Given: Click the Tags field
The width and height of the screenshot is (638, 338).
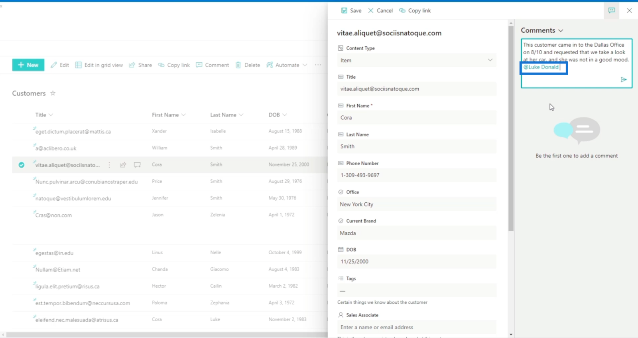Looking at the screenshot, I should coord(417,291).
